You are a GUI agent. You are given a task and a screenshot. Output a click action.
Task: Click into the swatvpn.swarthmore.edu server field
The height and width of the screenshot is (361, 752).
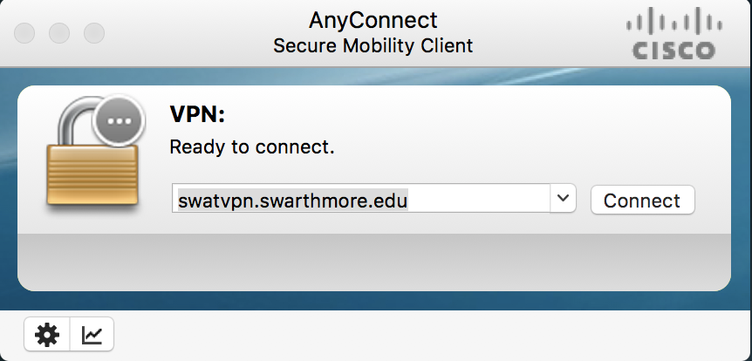click(361, 198)
